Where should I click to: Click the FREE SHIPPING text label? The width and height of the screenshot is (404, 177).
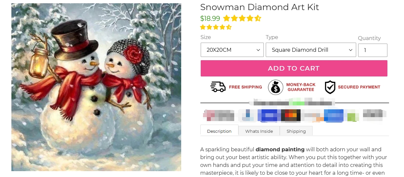(x=245, y=87)
